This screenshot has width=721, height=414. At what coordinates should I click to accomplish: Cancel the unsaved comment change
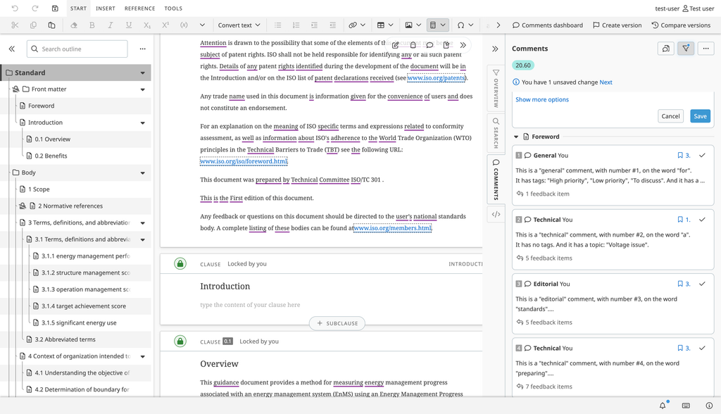coord(670,116)
